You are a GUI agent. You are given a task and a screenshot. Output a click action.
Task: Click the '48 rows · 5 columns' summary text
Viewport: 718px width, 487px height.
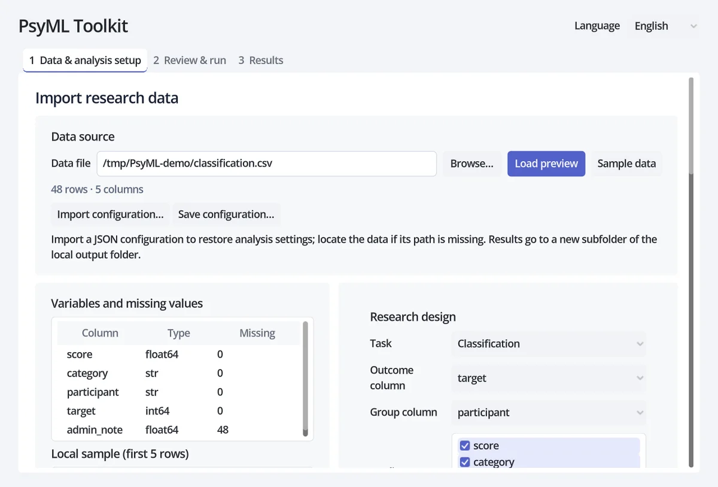(97, 189)
